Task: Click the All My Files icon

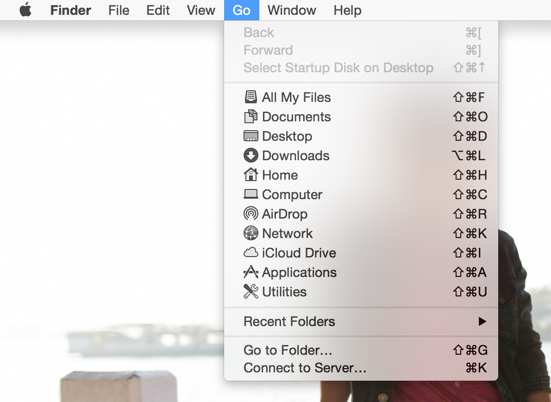Action: tap(250, 97)
